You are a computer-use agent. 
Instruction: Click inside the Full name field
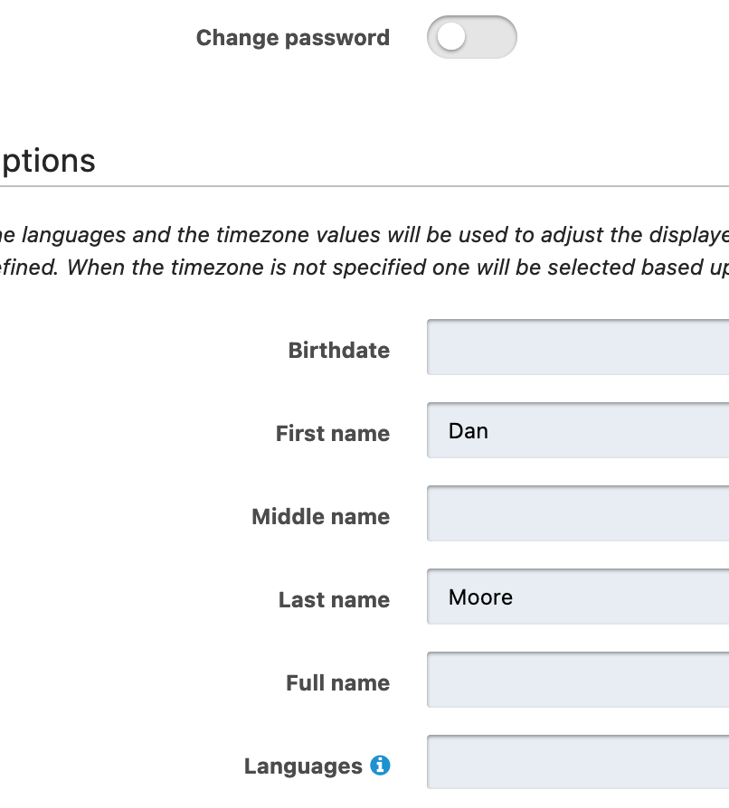(577, 680)
